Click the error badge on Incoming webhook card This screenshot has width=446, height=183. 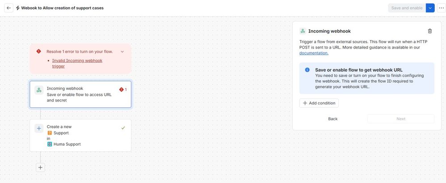[x=123, y=89]
